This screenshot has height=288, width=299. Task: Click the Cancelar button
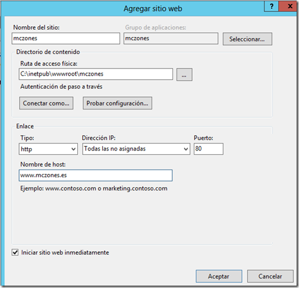click(x=270, y=276)
